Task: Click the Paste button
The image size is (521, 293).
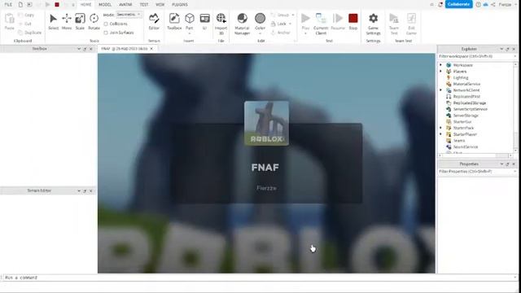Action: [x=10, y=22]
